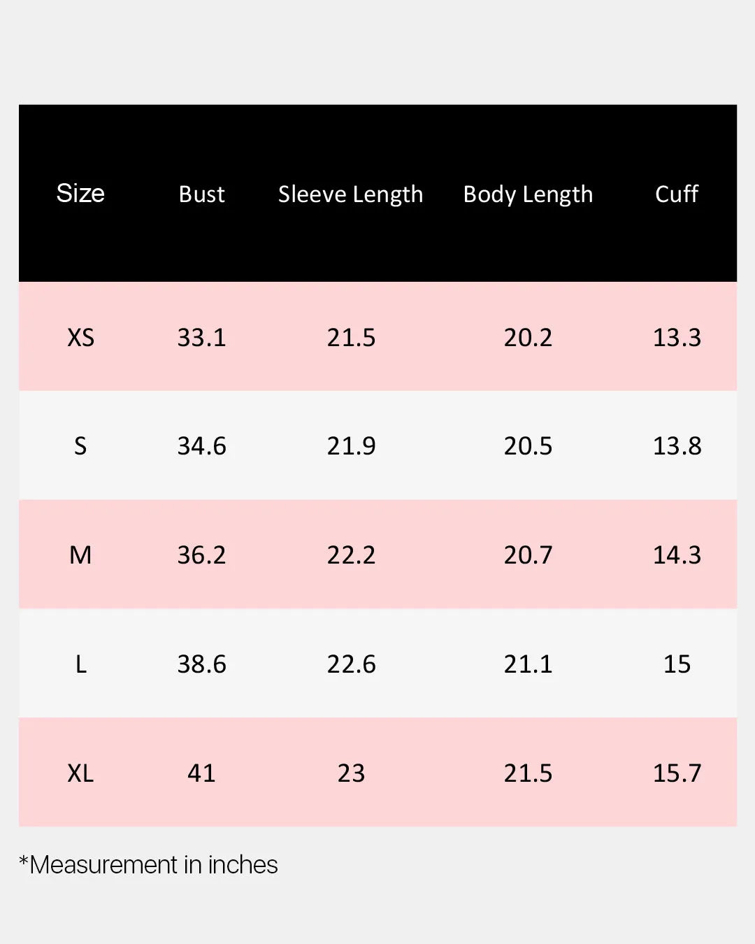Select the XL cuff value 15.7
Screen dimensions: 755x944
click(677, 773)
